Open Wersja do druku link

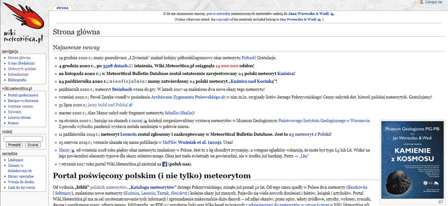(21, 182)
